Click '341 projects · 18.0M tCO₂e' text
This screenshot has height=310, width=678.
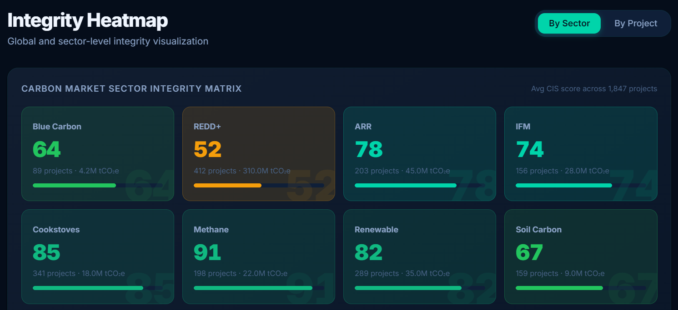click(79, 274)
